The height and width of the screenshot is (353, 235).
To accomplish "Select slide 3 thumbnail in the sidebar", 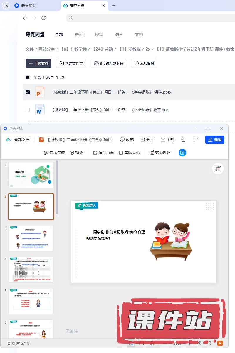I will (31, 238).
